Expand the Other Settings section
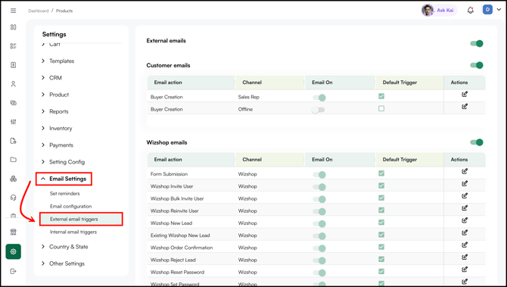 [63, 264]
